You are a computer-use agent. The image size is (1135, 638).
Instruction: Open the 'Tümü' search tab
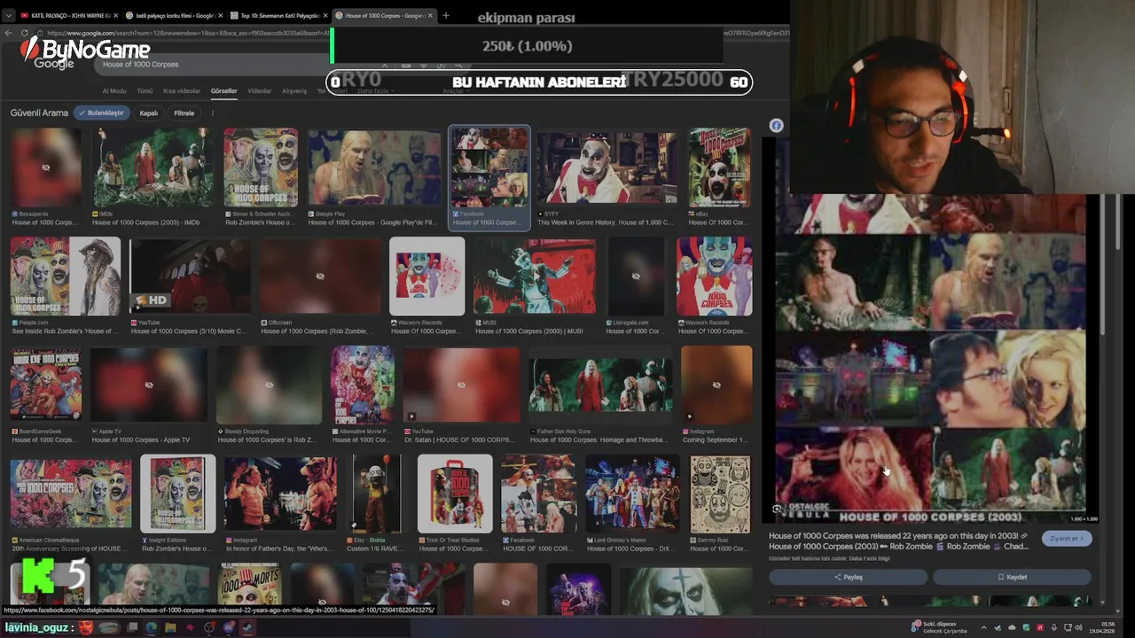(145, 90)
